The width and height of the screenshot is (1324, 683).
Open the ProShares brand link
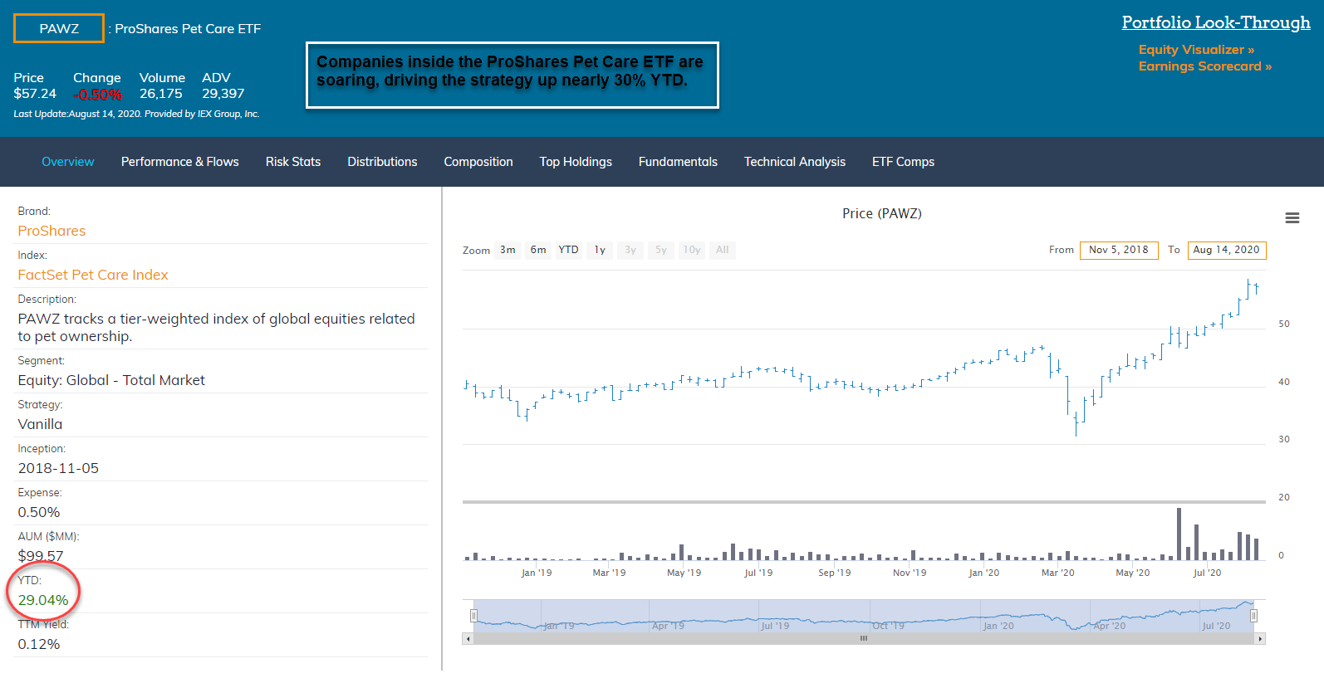(51, 231)
